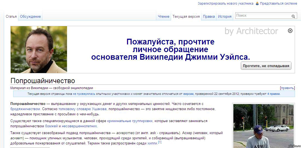Open the не проверялась link
The height and width of the screenshot is (148, 301).
(84, 94)
